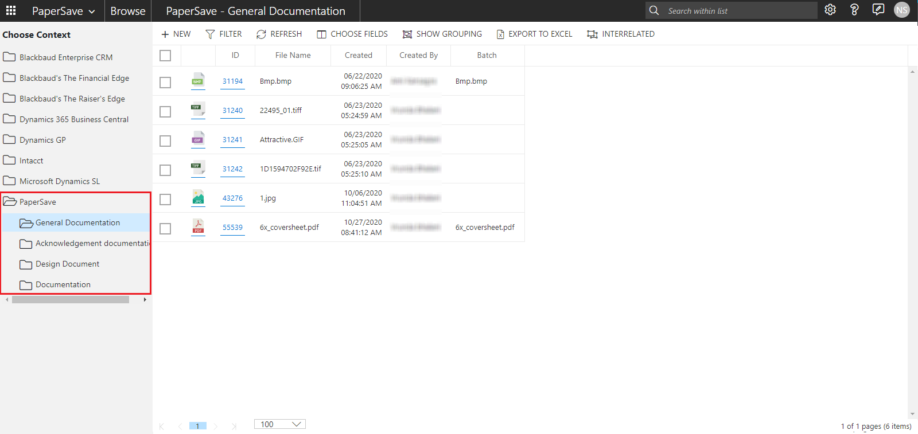Click the pagination last-page arrow
The height and width of the screenshot is (434, 918).
(234, 426)
